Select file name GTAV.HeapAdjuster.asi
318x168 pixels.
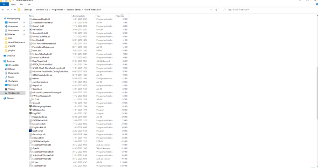click(42, 75)
